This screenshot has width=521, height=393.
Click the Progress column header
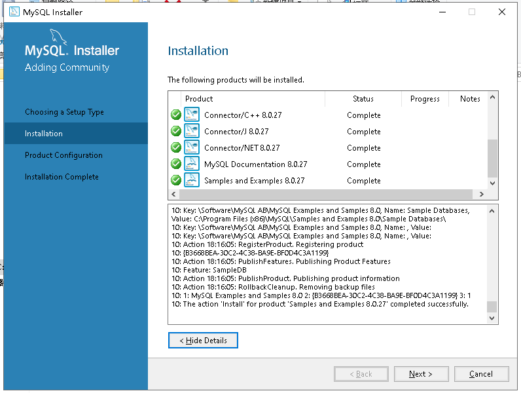(x=425, y=99)
